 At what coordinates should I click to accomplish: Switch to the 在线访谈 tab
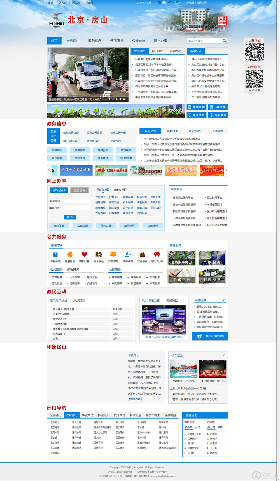[172, 300]
